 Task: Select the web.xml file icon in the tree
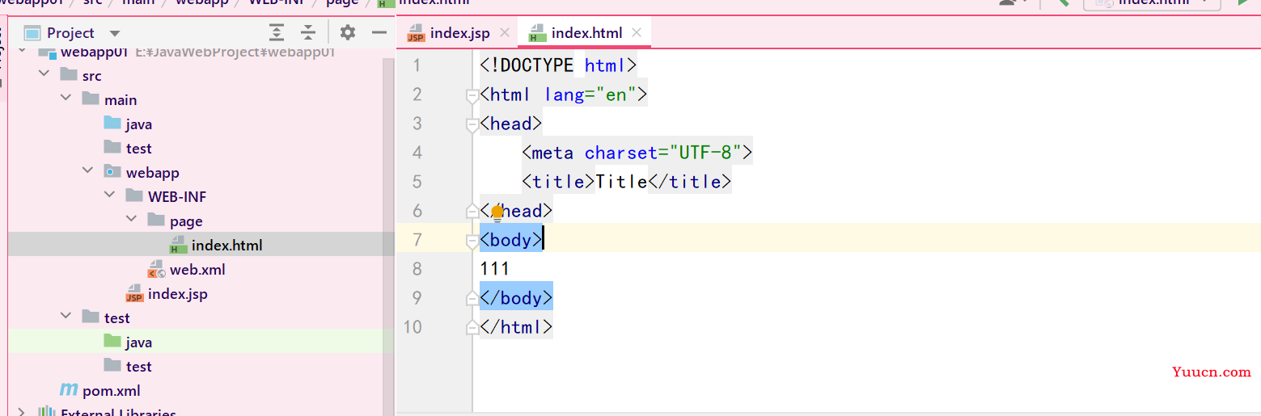click(156, 269)
